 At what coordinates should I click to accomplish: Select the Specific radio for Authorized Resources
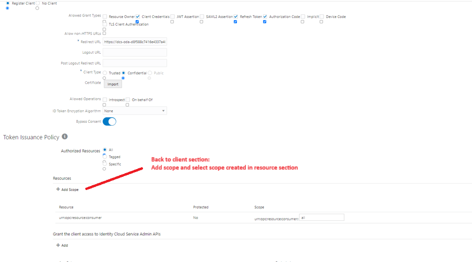click(105, 164)
